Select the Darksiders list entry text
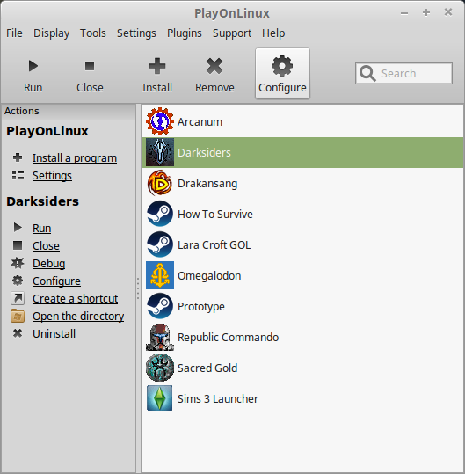Viewport: 465px width, 474px height. tap(204, 152)
